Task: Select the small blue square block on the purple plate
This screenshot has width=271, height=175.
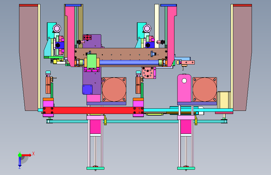Action: 87,90
